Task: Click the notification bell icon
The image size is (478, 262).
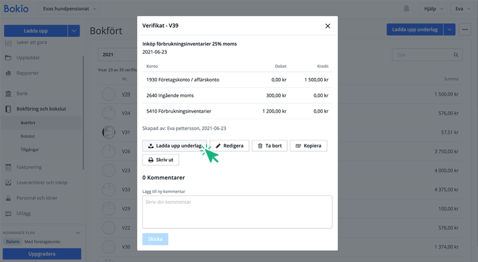Action: coord(406,9)
